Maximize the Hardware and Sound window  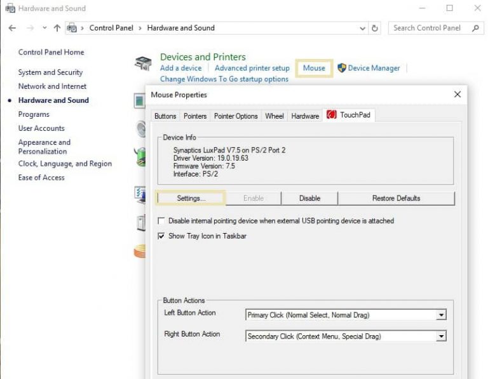click(449, 8)
